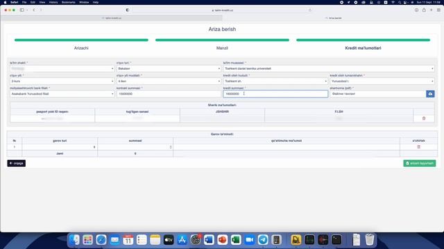The height and width of the screenshot is (249, 444).
Task: Open Notes from the dock
Action: tap(155, 240)
